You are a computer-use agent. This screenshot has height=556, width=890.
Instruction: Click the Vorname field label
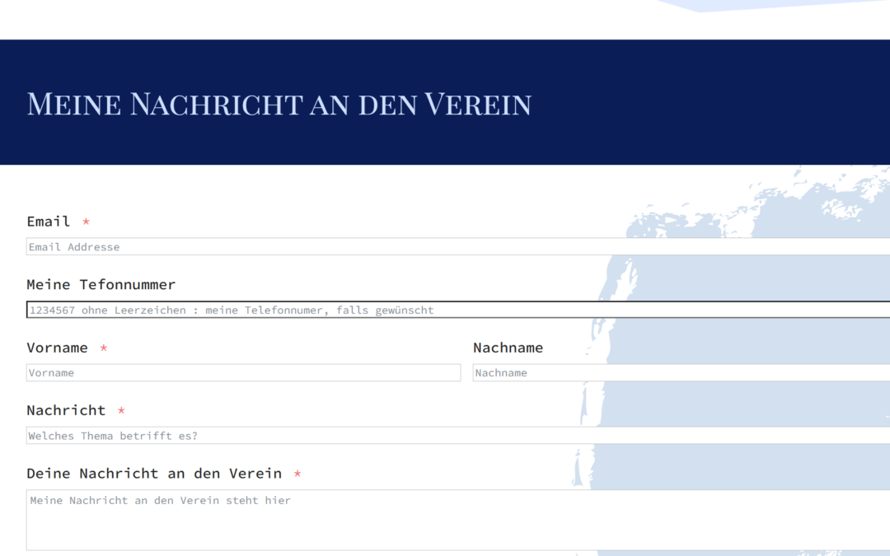[58, 348]
